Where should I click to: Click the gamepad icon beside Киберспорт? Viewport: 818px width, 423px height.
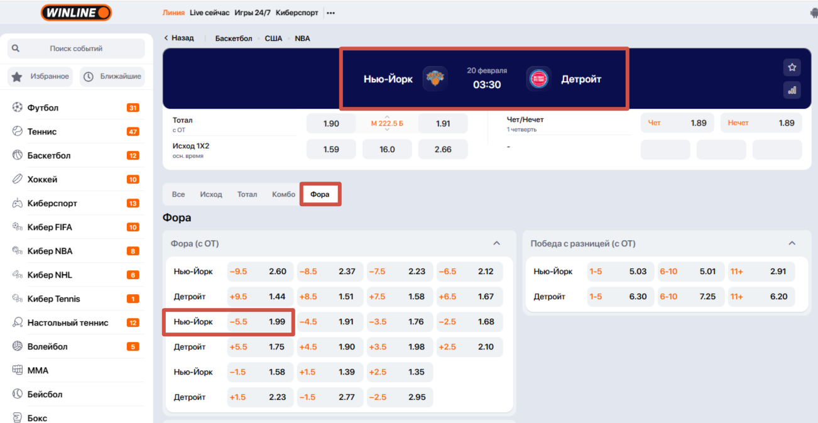(18, 203)
